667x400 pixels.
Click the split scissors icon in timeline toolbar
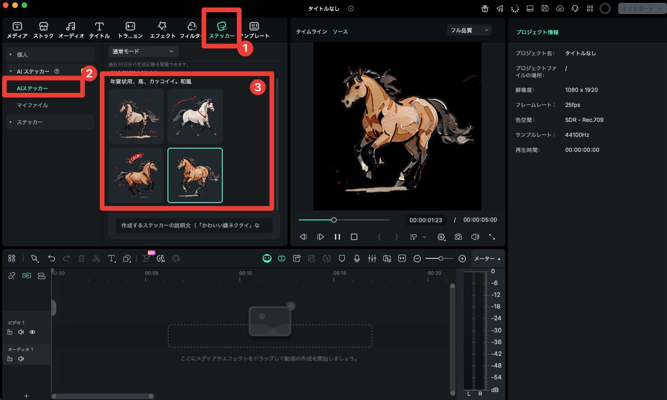[x=96, y=258]
